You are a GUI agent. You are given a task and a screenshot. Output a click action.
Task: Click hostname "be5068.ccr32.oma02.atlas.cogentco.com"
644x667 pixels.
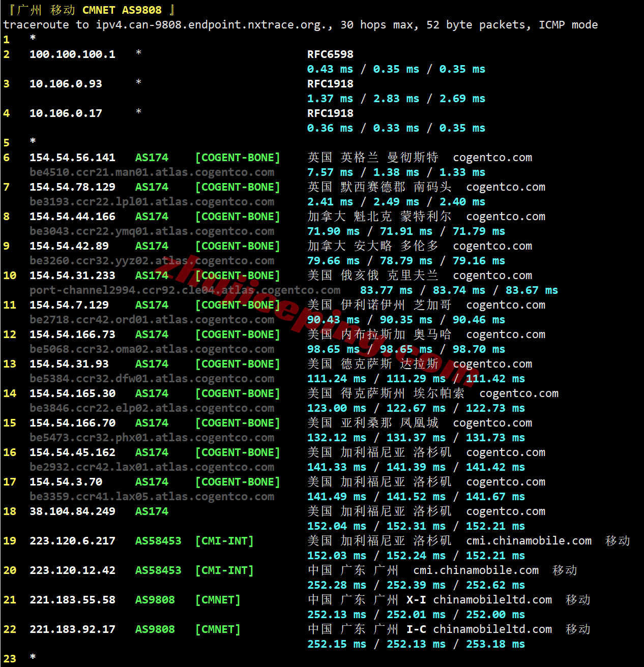click(x=152, y=349)
